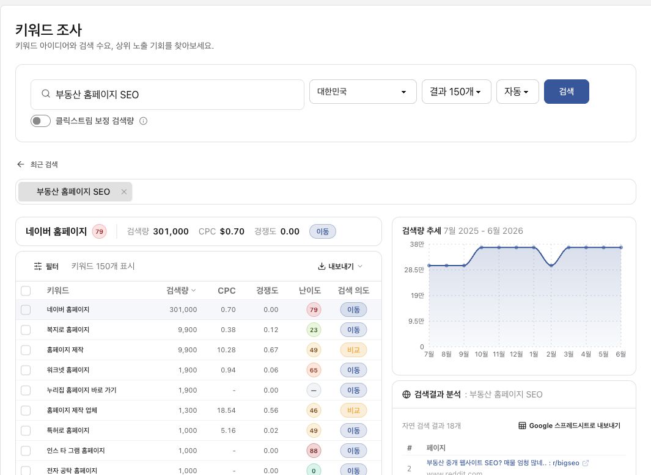
Task: Click the 이동 intent badge in keyword summary
Action: point(323,231)
